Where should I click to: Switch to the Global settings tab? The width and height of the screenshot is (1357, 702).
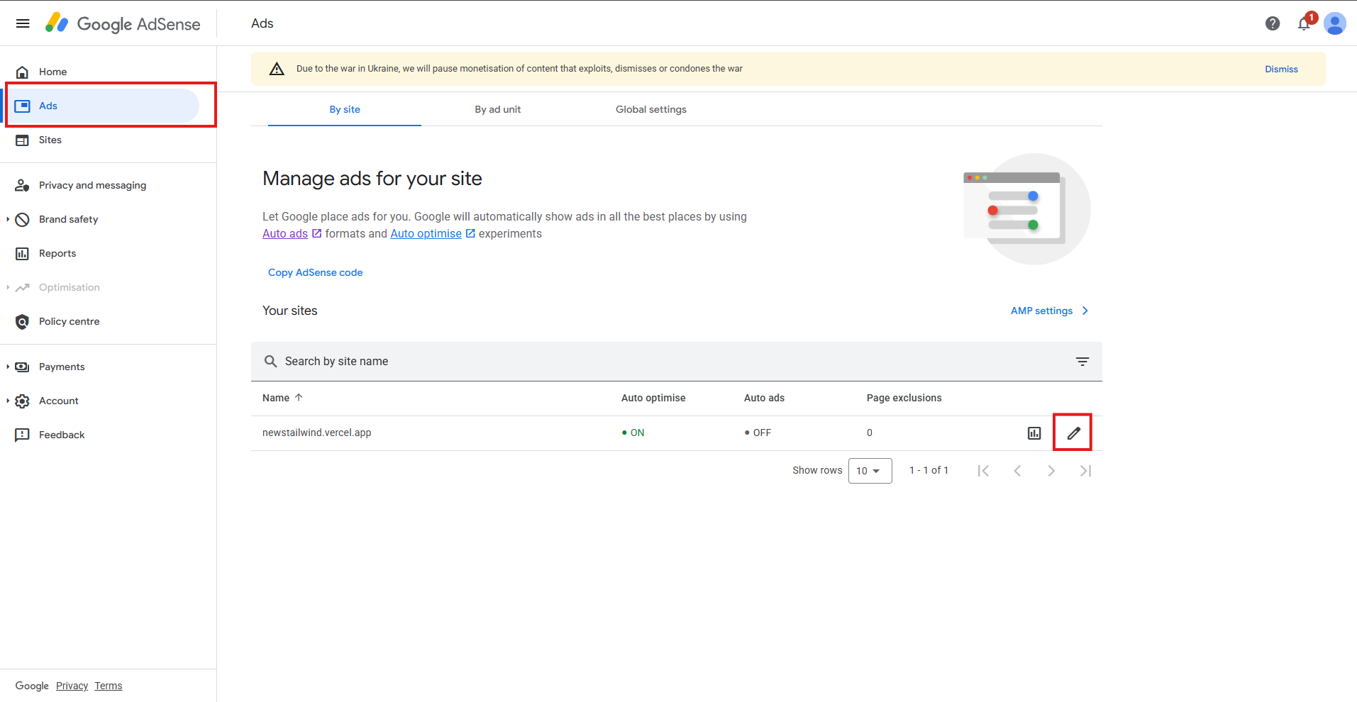tap(650, 109)
